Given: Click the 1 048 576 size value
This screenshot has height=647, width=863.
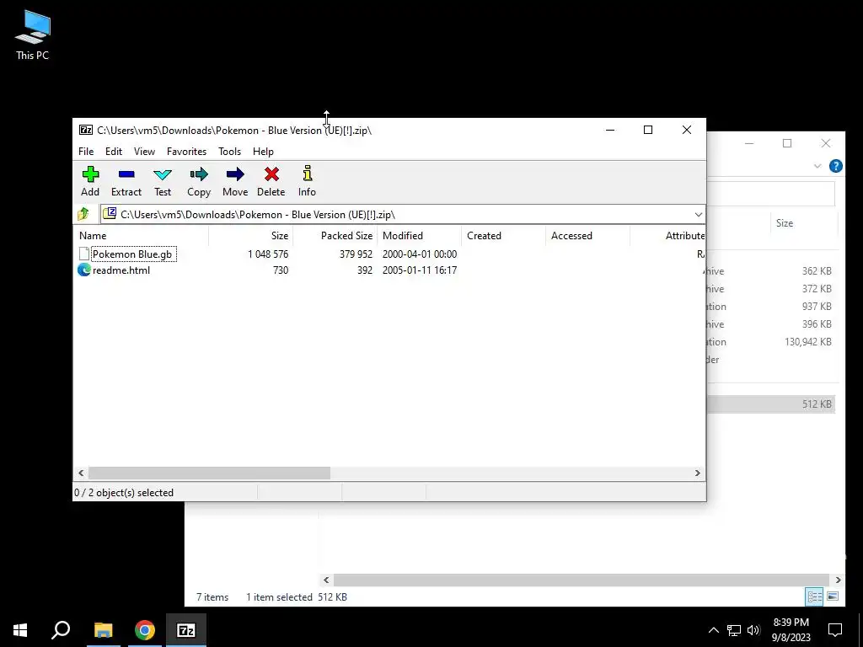Looking at the screenshot, I should pos(268,254).
